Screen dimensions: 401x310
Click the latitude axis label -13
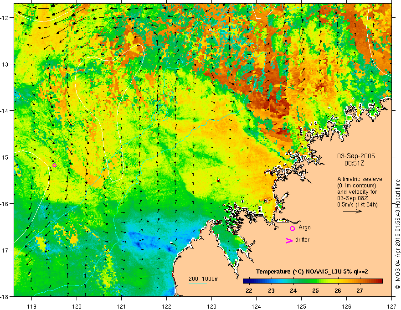[x=5, y=64]
